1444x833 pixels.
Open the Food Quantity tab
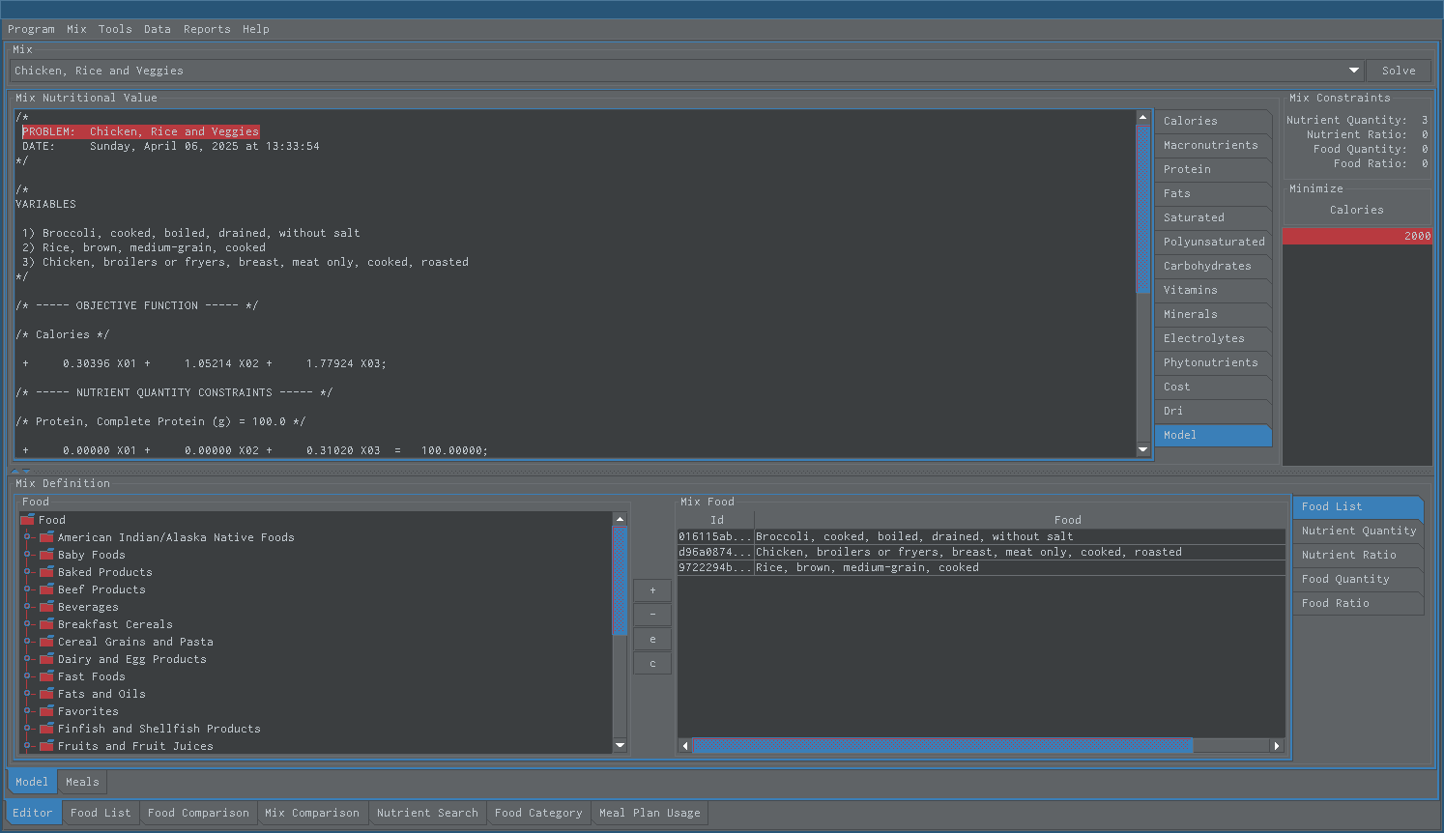click(x=1358, y=579)
